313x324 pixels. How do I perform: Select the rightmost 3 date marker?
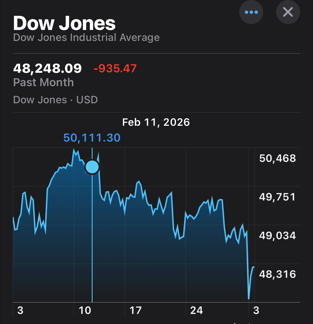256,310
